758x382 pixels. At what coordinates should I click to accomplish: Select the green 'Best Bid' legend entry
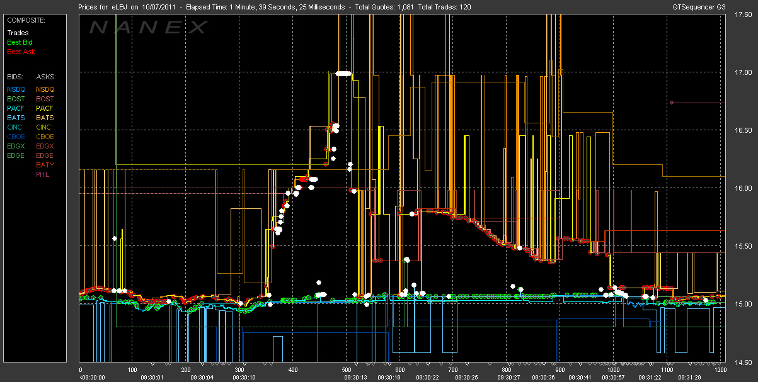pos(20,43)
